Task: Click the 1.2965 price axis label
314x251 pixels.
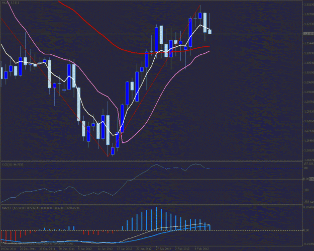Action: [x=309, y=82]
